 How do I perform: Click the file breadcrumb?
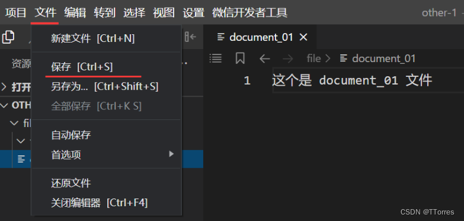tap(313, 58)
